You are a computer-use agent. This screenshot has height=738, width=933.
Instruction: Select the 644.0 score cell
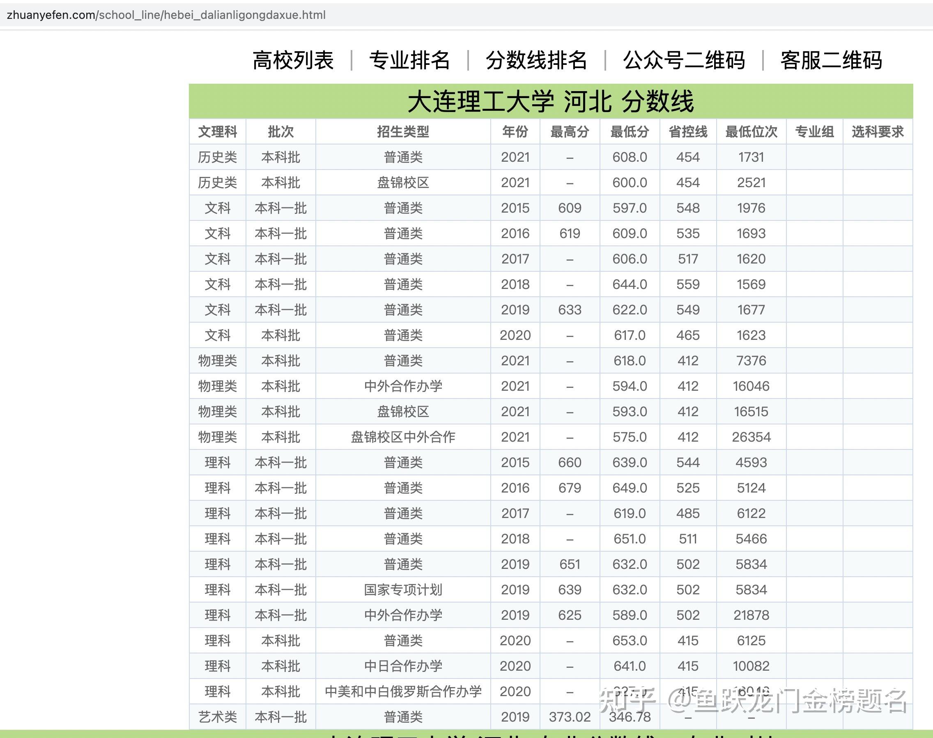click(x=630, y=285)
